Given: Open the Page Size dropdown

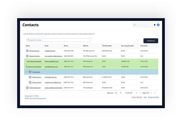Looking at the screenshot, I should (x=118, y=93).
